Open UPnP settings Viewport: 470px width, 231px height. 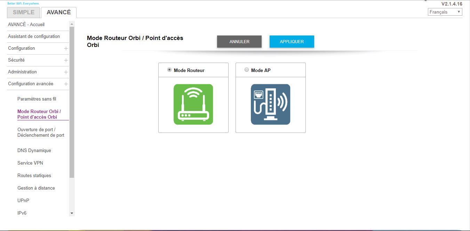23,200
